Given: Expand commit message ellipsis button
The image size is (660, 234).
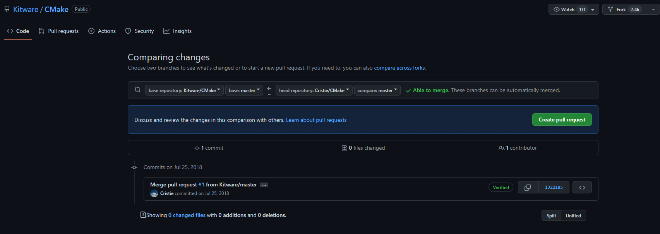Looking at the screenshot, I should tap(264, 185).
